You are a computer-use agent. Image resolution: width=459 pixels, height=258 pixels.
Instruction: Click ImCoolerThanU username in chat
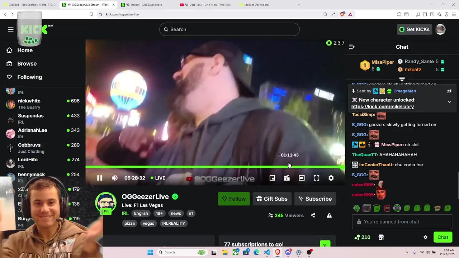pos(376,165)
